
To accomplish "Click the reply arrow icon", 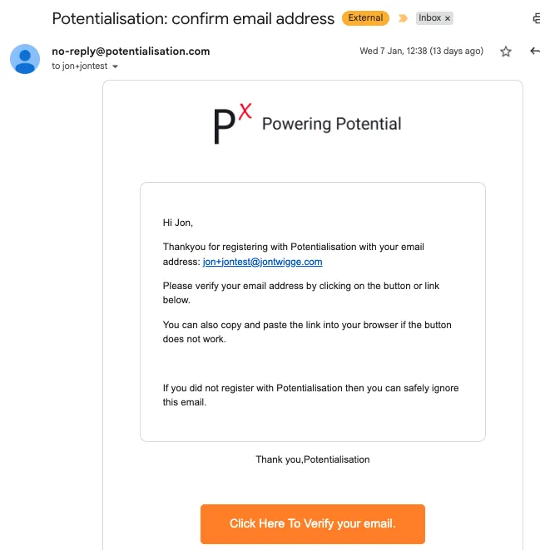I will point(534,52).
